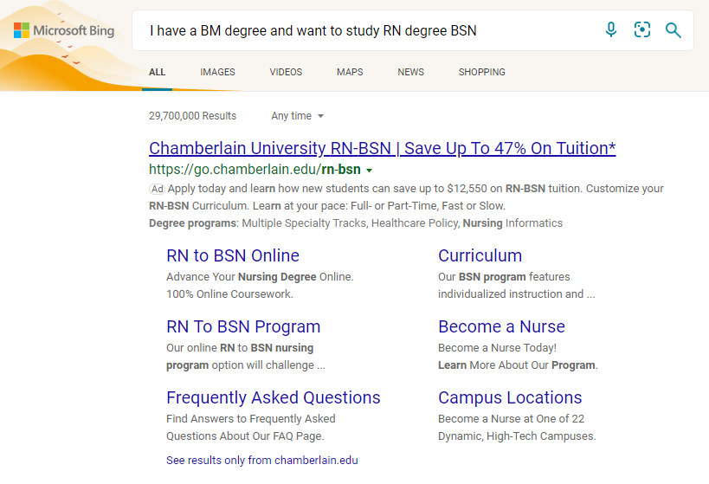Click 'See results only from chamberlain.edu'
709x484 pixels.
(x=261, y=460)
